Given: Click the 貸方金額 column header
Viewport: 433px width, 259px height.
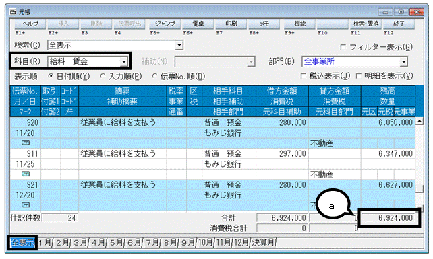Looking at the screenshot, I should 335,91.
